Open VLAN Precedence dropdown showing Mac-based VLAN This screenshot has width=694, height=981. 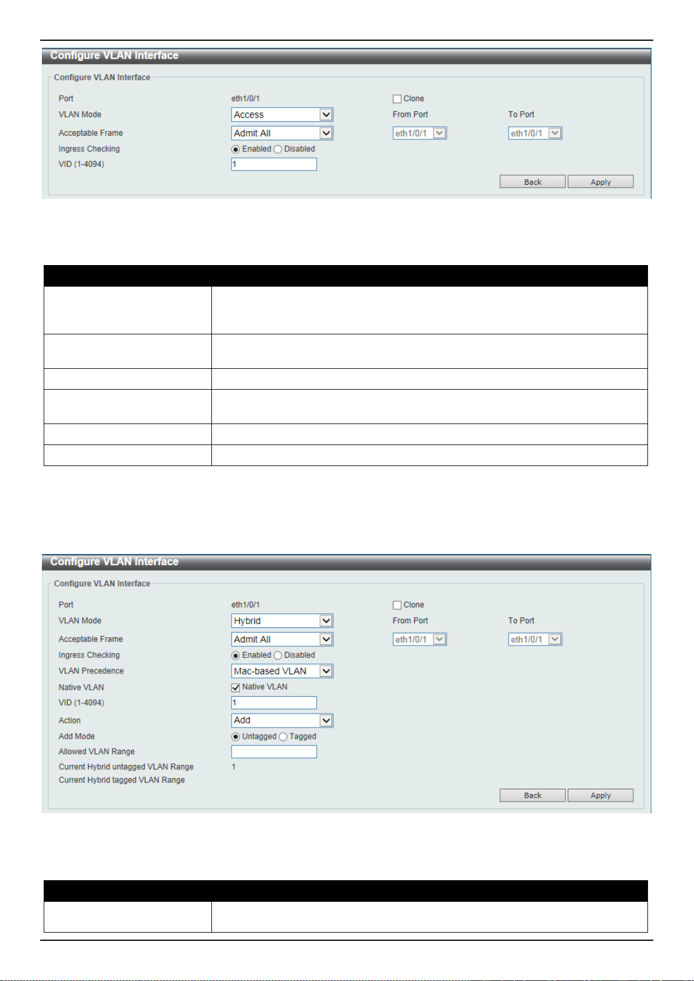282,671
